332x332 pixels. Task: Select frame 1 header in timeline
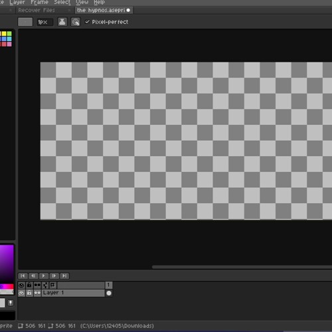(x=108, y=285)
